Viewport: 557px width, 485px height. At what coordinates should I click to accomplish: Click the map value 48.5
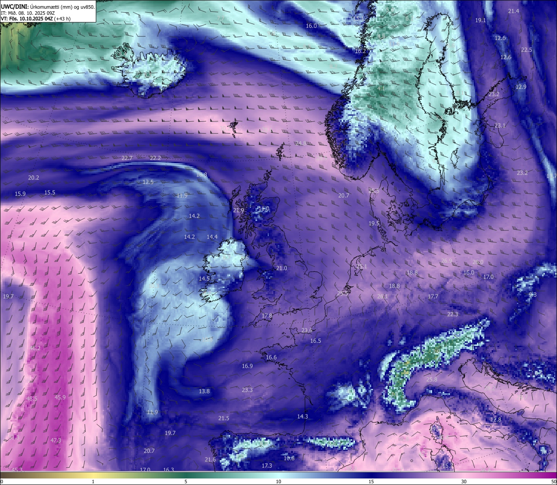pos(32,398)
